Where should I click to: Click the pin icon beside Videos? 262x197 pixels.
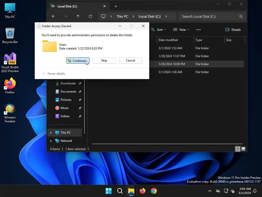click(80, 116)
